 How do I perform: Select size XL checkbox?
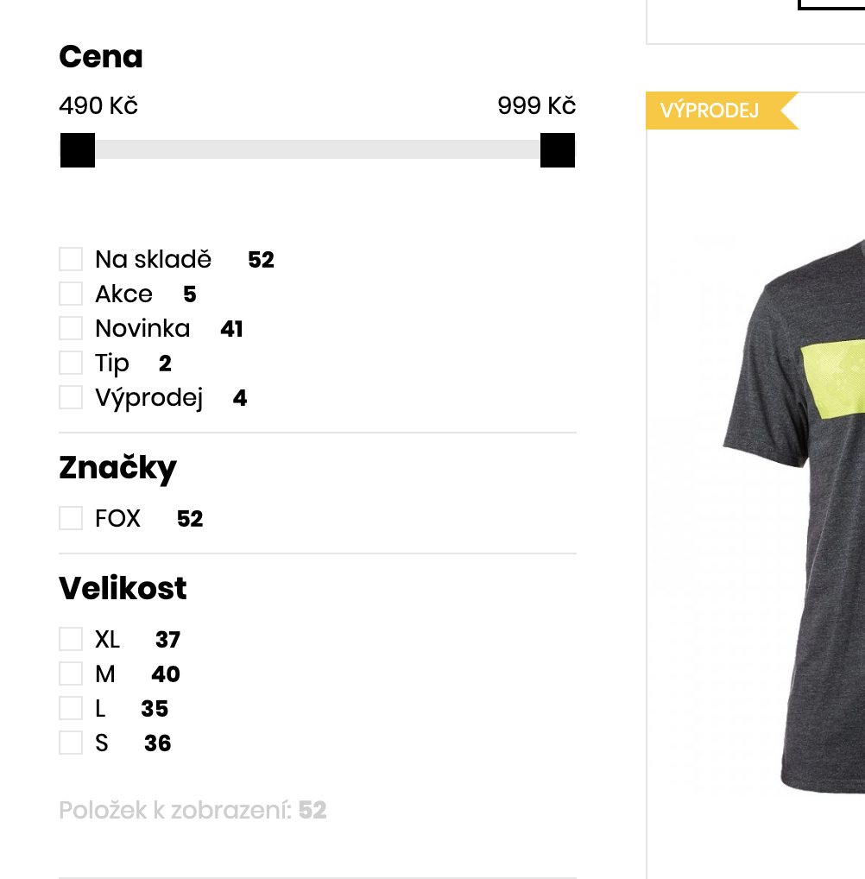pos(71,638)
